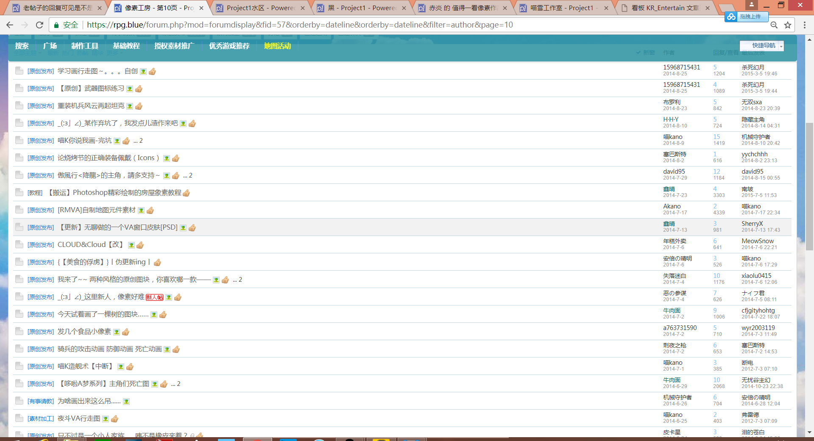This screenshot has height=441, width=814.
Task: Close the 赤炎 browser tab
Action: tap(505, 8)
